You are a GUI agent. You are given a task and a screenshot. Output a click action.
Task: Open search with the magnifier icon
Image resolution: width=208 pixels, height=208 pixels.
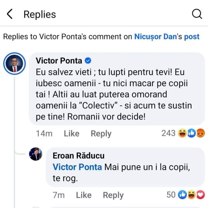tap(197, 14)
